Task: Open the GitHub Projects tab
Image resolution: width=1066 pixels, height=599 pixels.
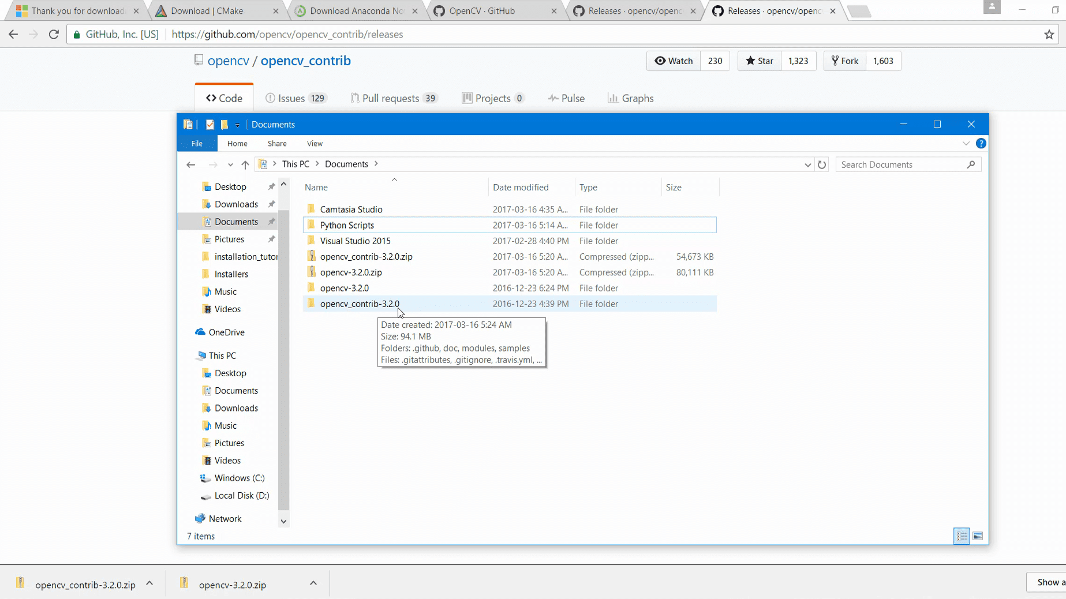Action: tap(493, 98)
